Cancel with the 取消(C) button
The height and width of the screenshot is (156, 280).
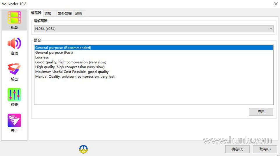pos(265,149)
